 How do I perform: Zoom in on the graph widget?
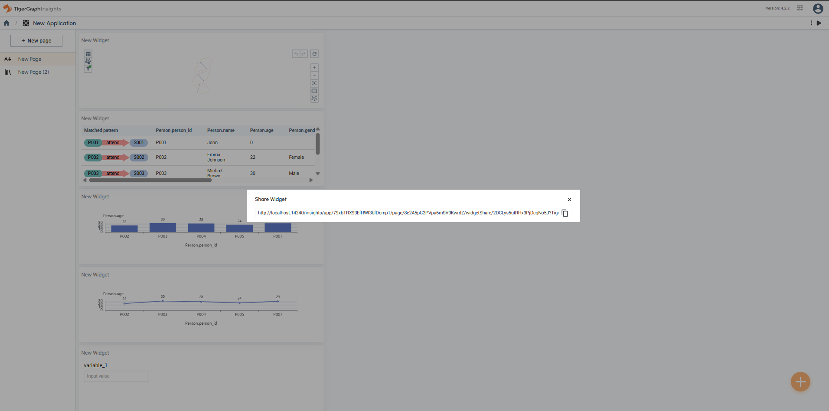314,68
